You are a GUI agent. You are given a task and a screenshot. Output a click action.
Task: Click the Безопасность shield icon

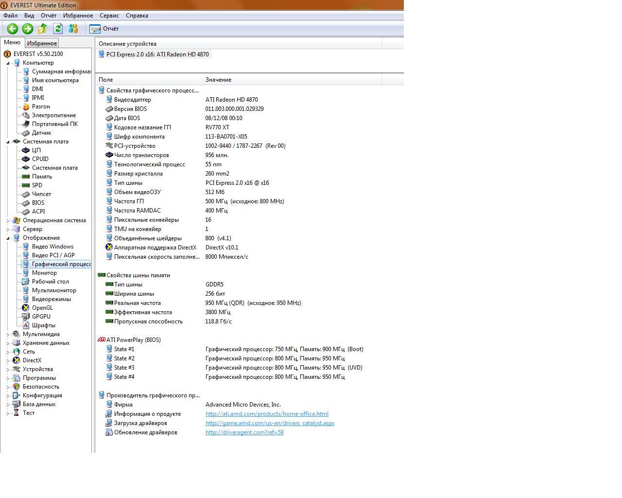coord(17,387)
